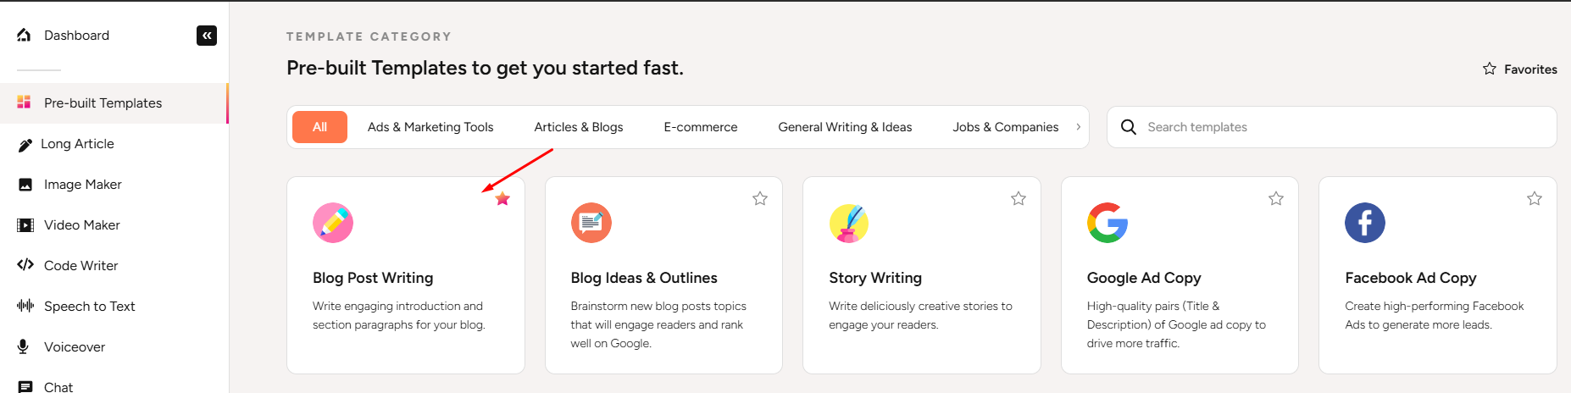Select the Articles & Blogs category tab
1571x393 pixels.
(x=578, y=127)
